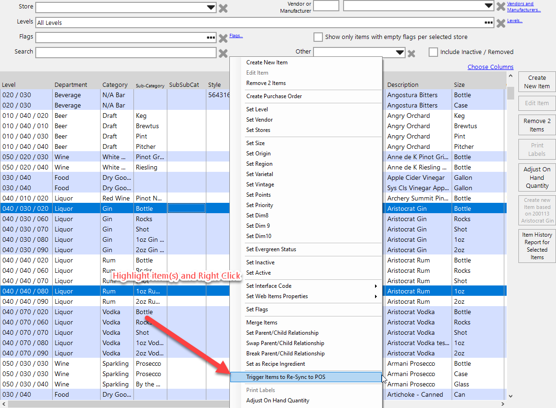
Task: Clear the Flags filter X icon
Action: pyautogui.click(x=223, y=38)
